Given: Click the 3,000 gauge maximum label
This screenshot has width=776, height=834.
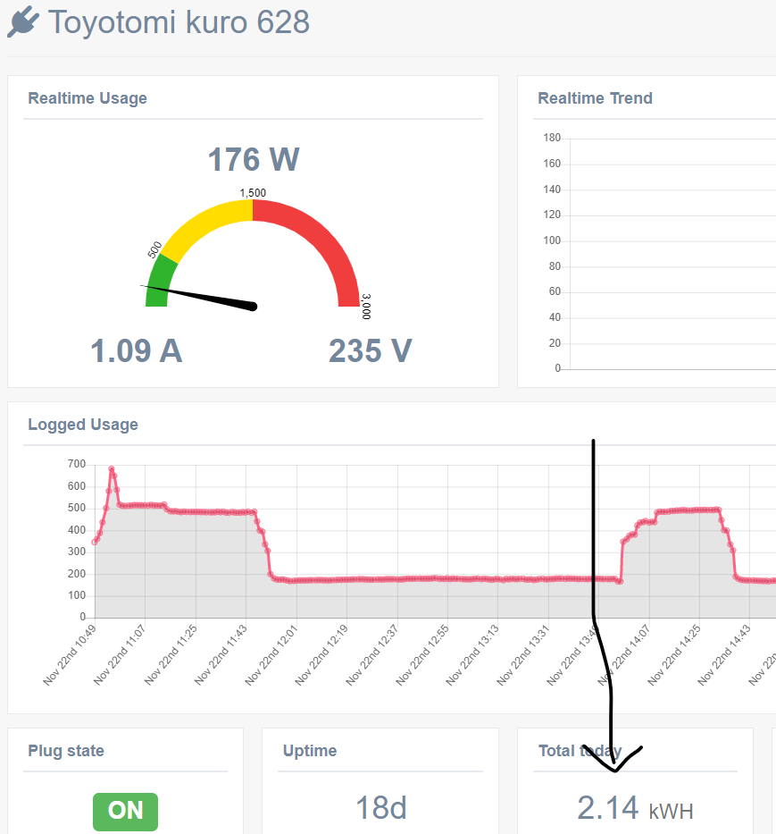Looking at the screenshot, I should 366,307.
